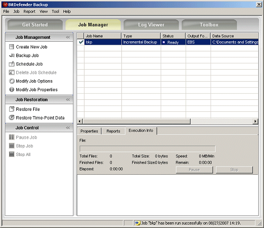Click the Pause Job icon

[x=12, y=137]
